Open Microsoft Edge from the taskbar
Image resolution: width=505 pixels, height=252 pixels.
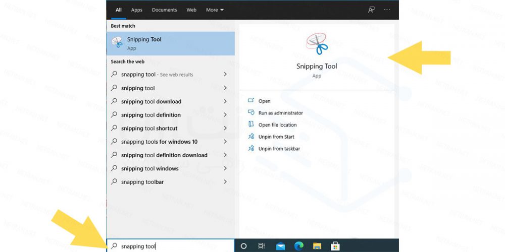[x=299, y=246]
